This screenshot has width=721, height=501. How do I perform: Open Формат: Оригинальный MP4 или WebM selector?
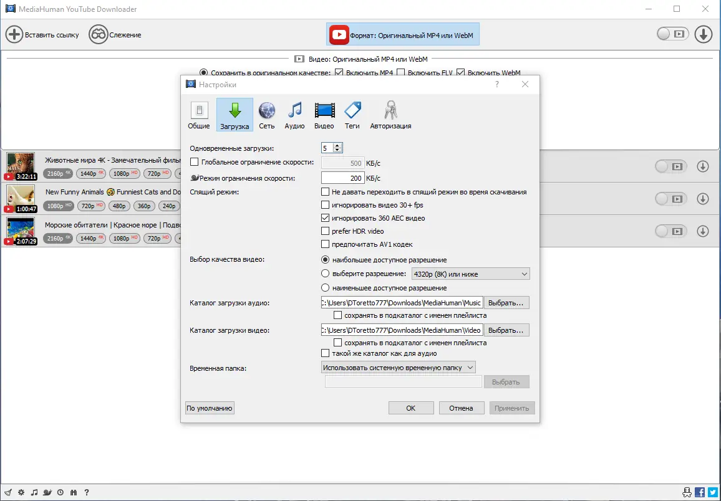pyautogui.click(x=403, y=34)
